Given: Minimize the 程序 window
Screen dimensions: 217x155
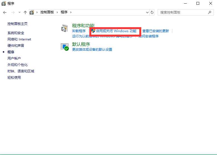Looking at the screenshot, I should point(185,3).
